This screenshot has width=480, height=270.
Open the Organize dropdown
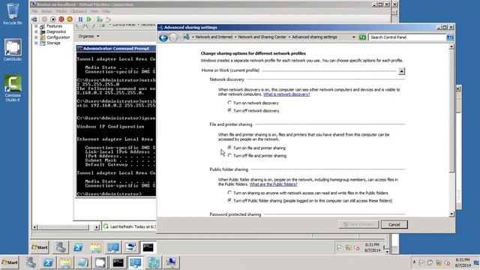click(x=88, y=36)
